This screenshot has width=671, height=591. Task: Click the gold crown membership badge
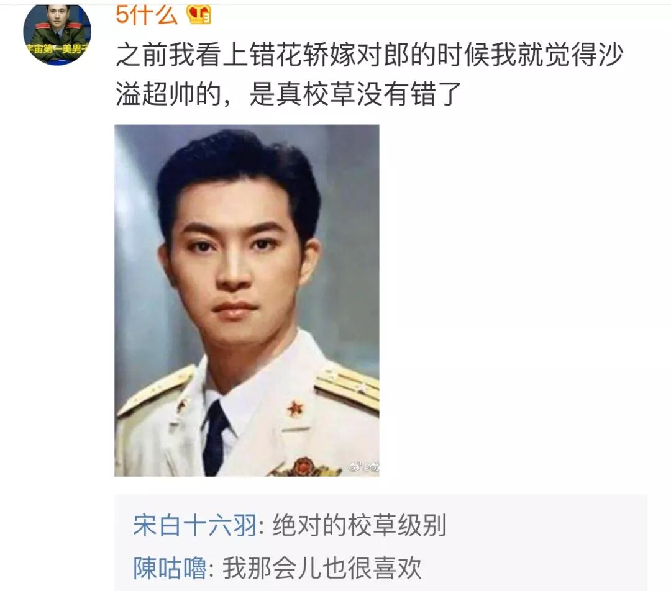point(199,14)
